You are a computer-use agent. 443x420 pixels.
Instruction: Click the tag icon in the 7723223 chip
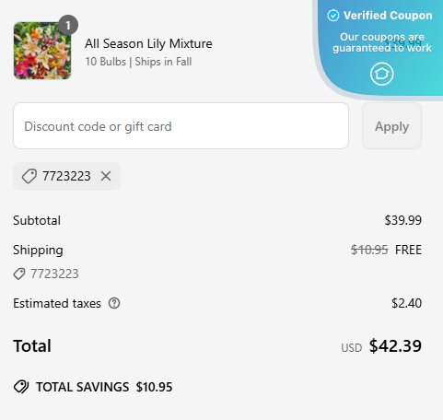point(29,176)
